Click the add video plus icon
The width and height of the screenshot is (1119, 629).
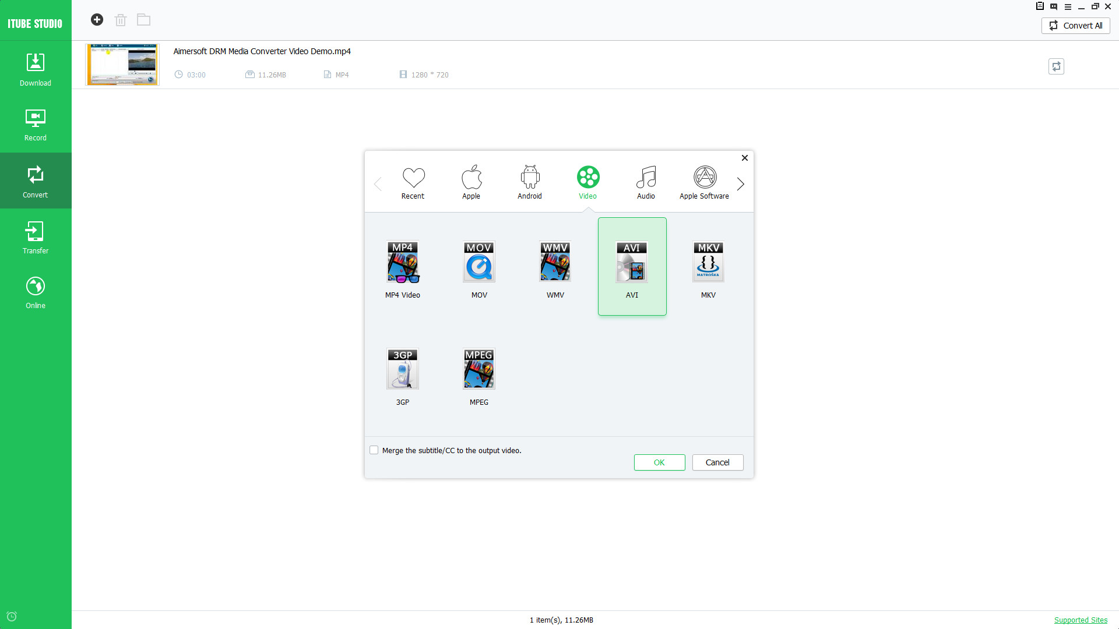(x=97, y=19)
